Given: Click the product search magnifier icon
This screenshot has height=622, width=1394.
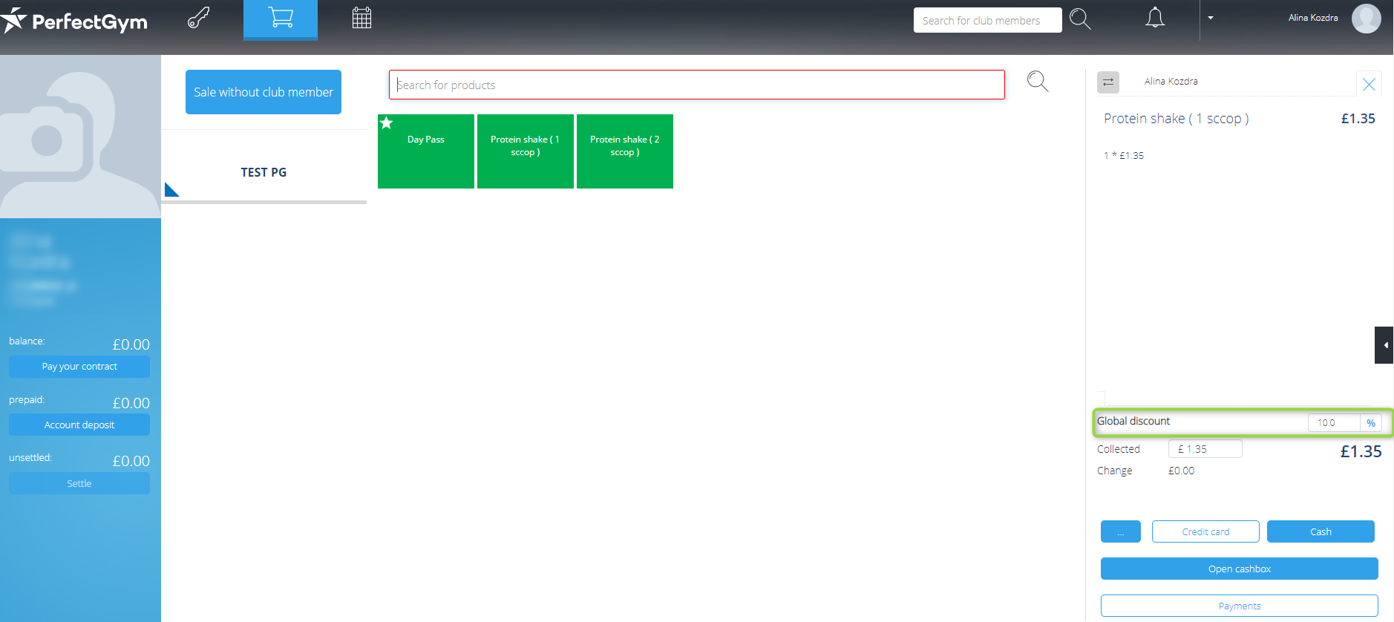Looking at the screenshot, I should [x=1038, y=82].
